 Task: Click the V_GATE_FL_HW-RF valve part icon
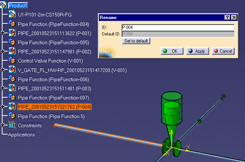click(12, 70)
